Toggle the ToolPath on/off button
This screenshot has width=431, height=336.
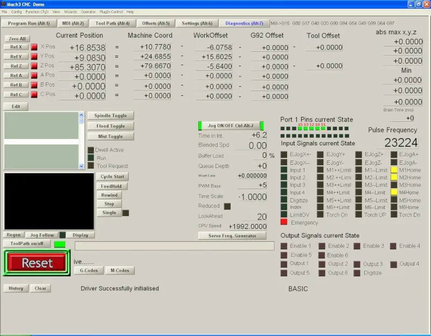(26, 244)
